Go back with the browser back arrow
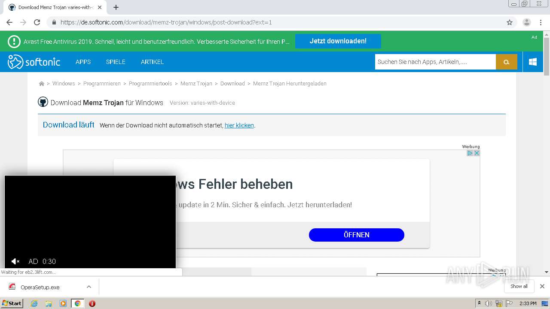550x309 pixels. (9, 22)
